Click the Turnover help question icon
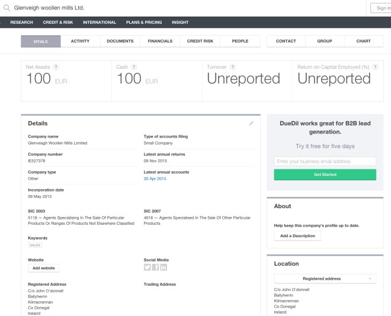This screenshot has width=391, height=316. tap(232, 67)
